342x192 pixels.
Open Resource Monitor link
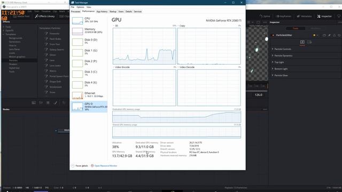[106, 166]
